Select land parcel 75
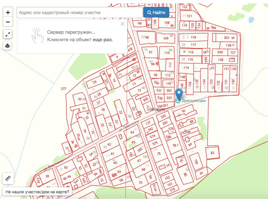The height and width of the screenshot is (199, 268). tap(159, 154)
